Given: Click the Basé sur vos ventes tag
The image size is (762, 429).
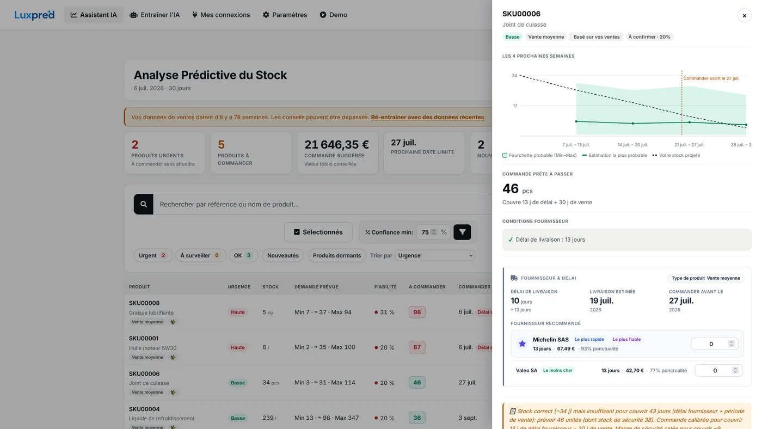Looking at the screenshot, I should pos(597,36).
